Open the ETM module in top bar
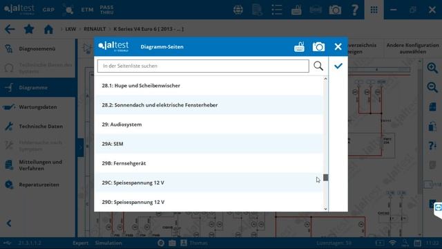The image size is (442, 249). pyautogui.click(x=87, y=10)
